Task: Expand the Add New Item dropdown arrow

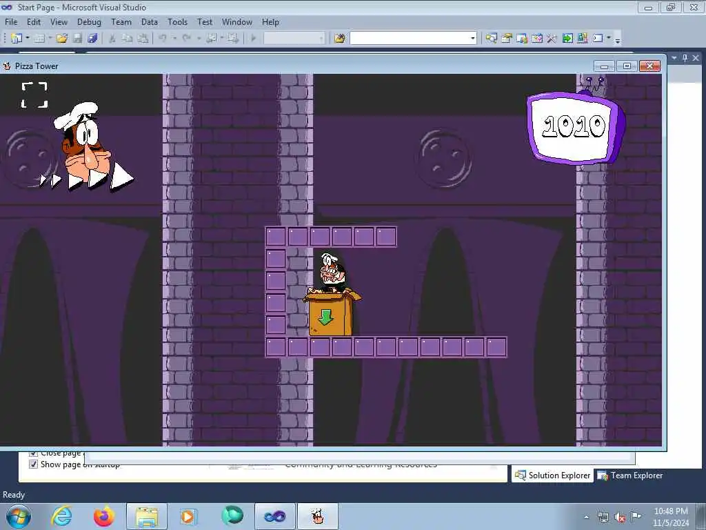Action: [50, 39]
